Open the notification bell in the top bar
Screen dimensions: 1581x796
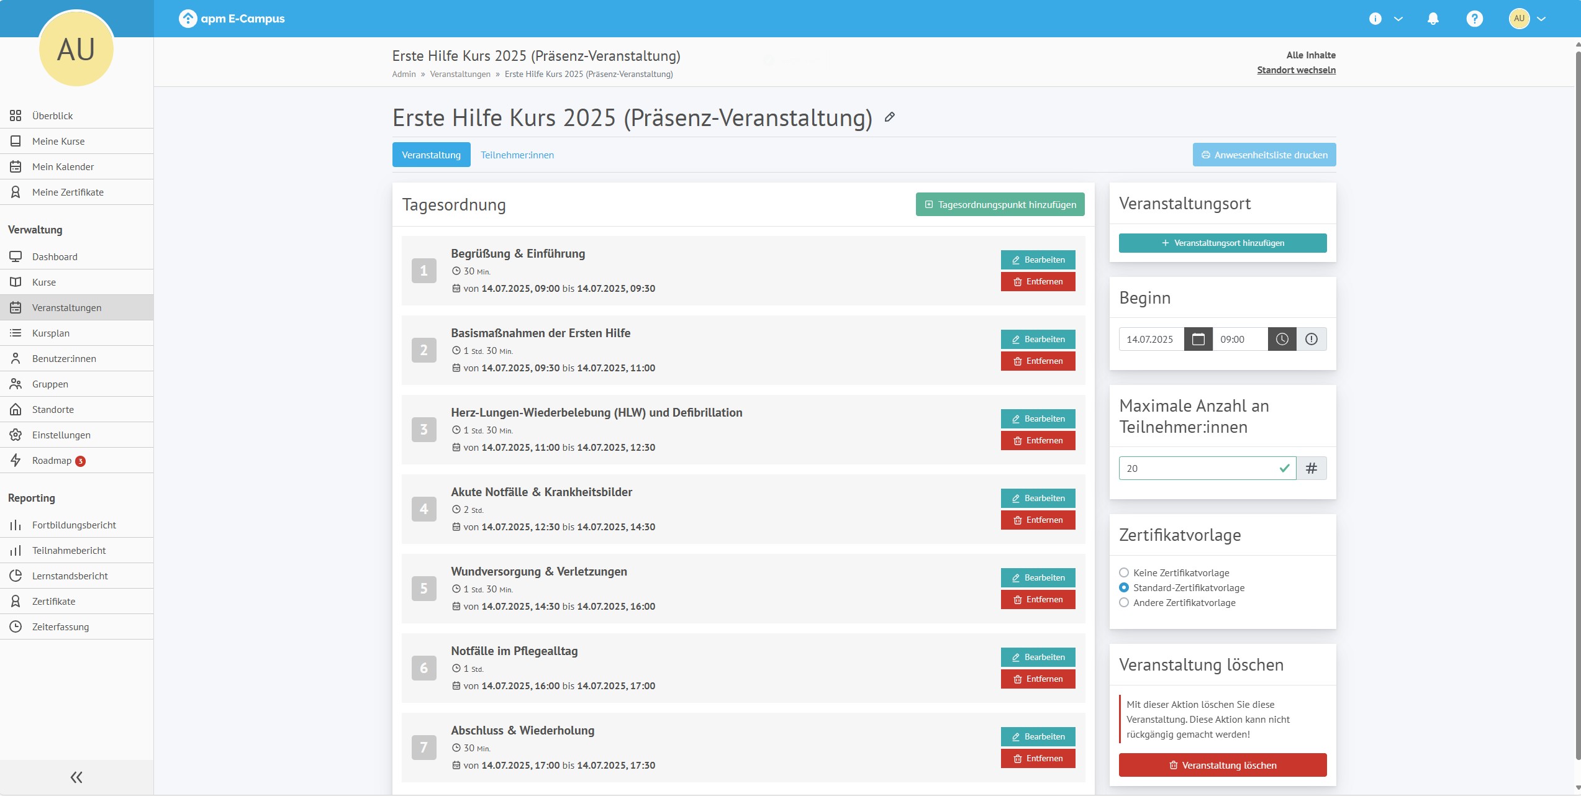coord(1433,18)
